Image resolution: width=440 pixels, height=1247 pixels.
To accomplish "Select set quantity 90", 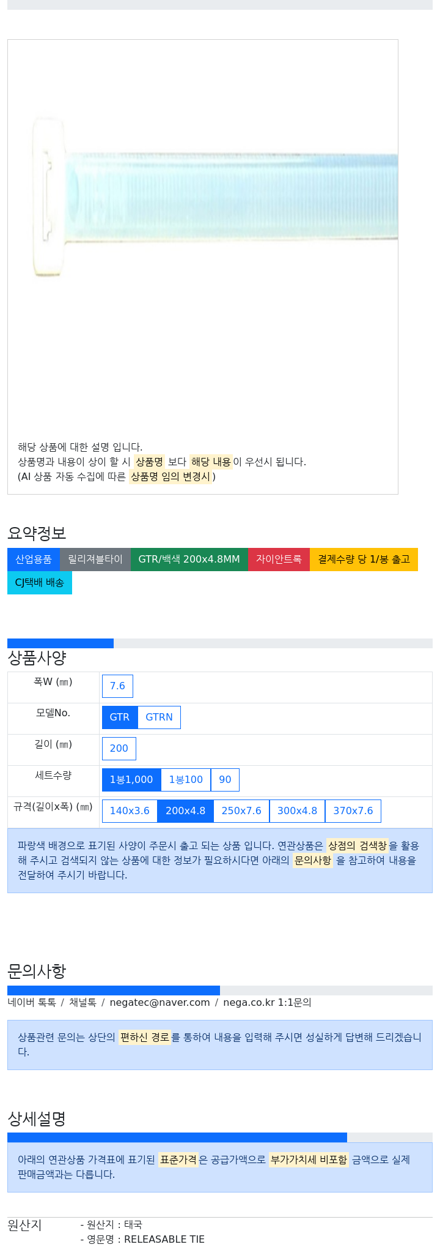I will point(225,780).
